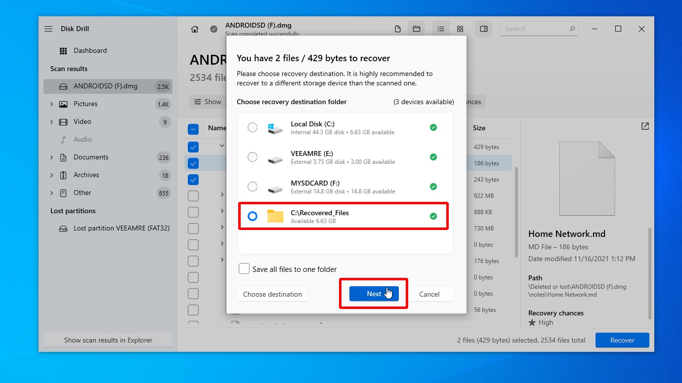Click the Audio music note icon
The image size is (682, 383).
(63, 140)
